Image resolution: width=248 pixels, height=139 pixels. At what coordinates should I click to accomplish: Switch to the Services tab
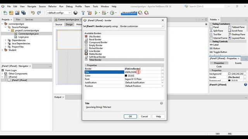tap(29, 20)
